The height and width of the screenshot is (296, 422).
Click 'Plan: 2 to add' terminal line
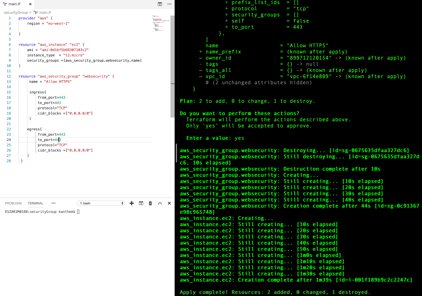click(247, 101)
